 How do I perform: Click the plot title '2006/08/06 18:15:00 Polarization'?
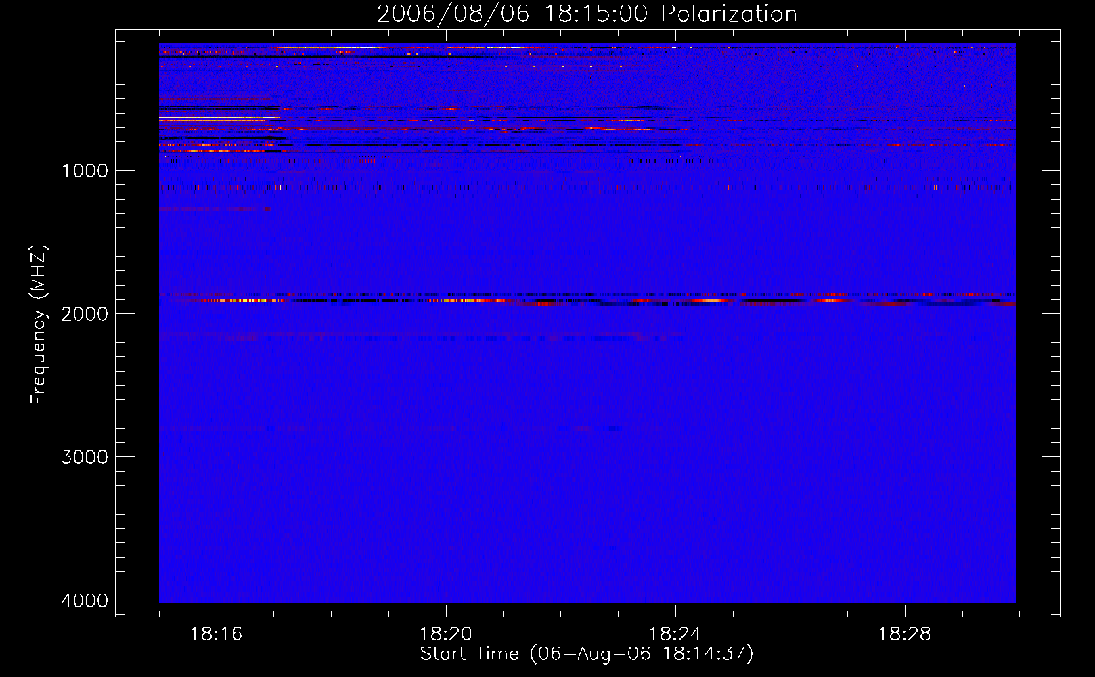[x=587, y=14]
